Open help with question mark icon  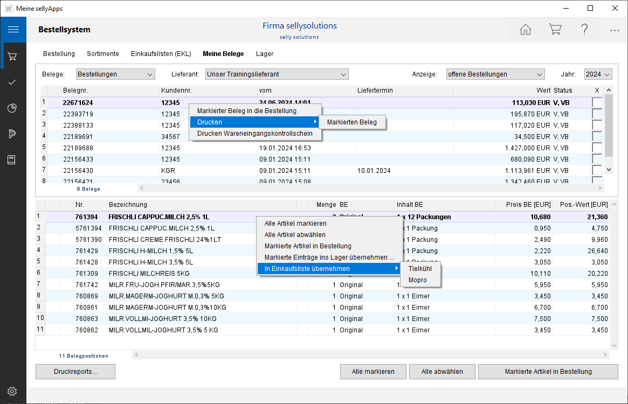click(x=584, y=30)
